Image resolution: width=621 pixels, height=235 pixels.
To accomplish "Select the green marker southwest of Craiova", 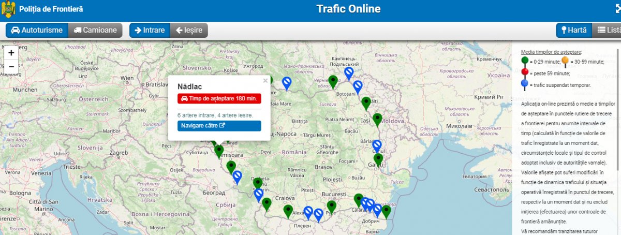I will pos(267,204).
